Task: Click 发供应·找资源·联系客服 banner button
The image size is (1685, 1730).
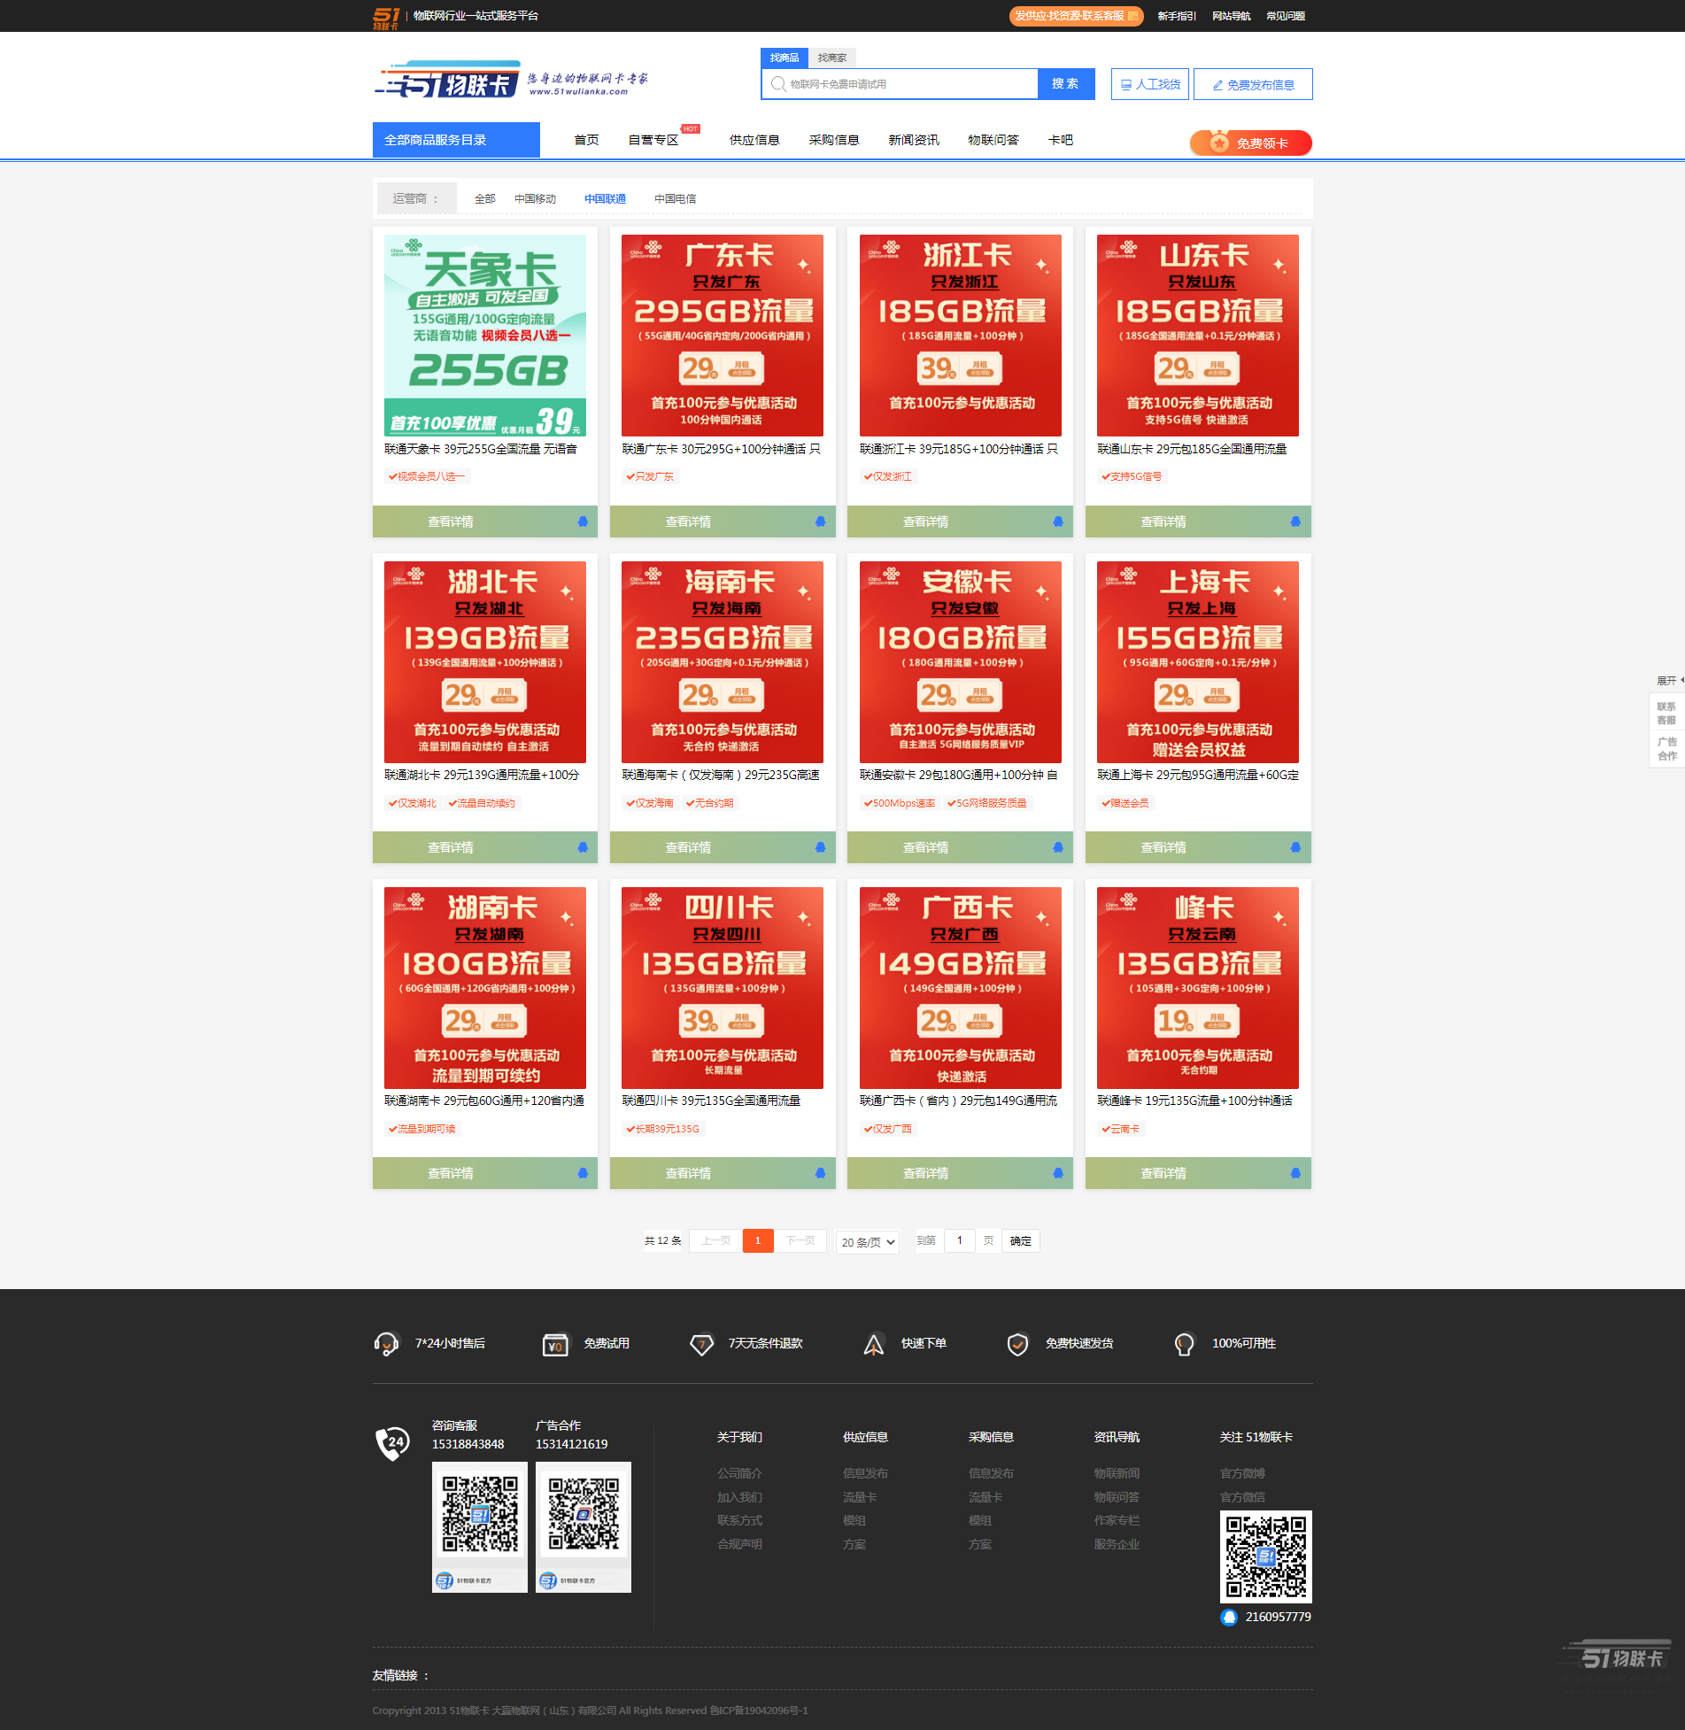Action: coord(1076,16)
